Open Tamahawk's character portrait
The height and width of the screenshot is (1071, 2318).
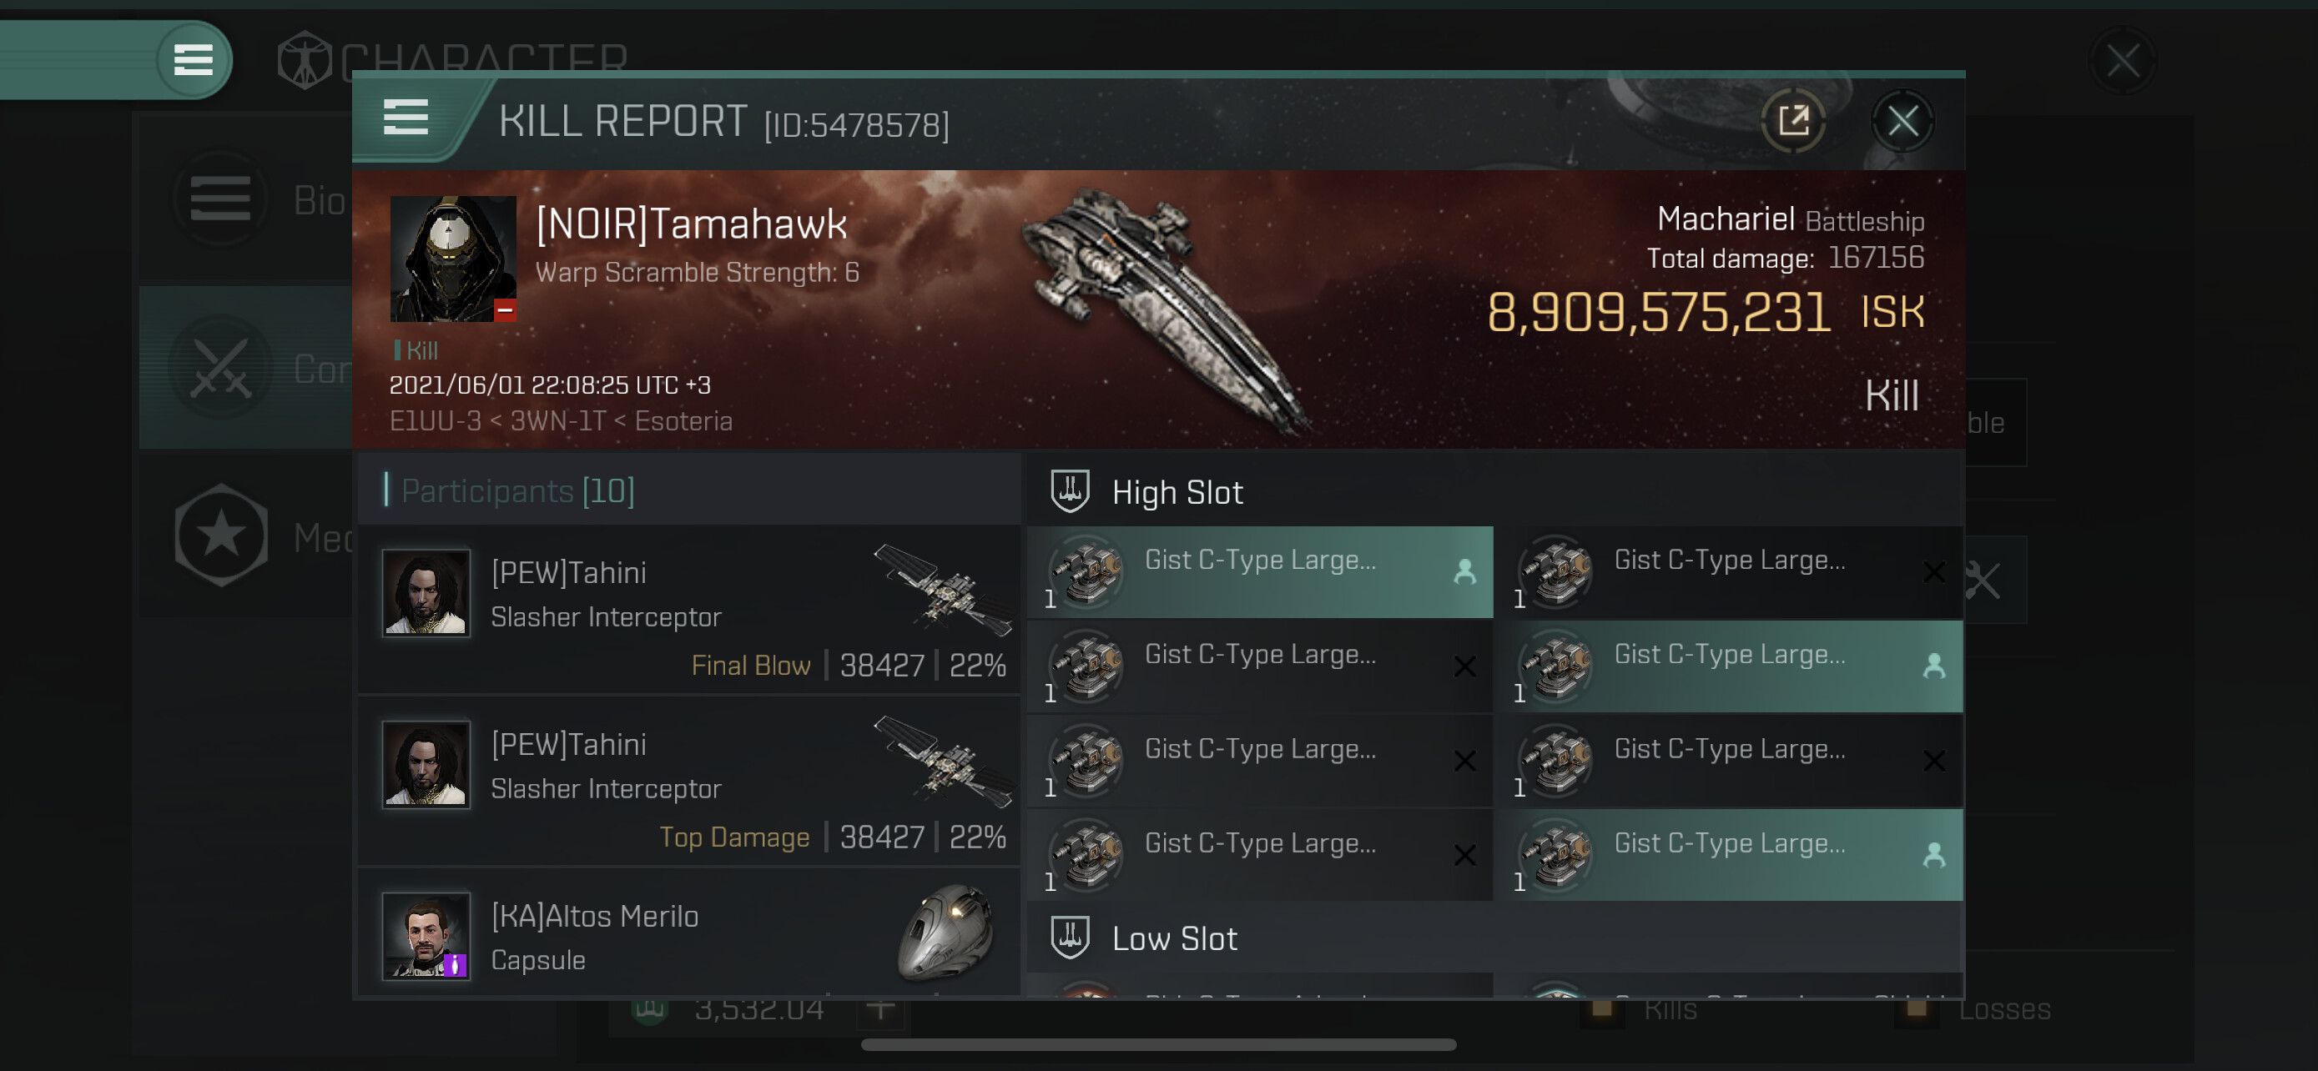(x=452, y=259)
